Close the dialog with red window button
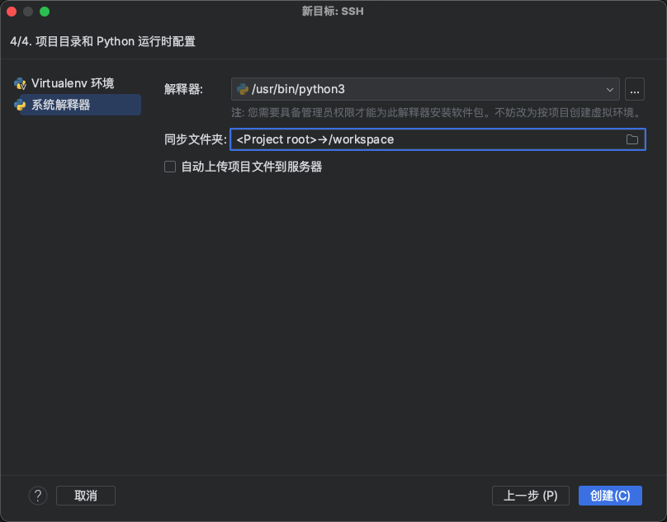 (x=12, y=12)
